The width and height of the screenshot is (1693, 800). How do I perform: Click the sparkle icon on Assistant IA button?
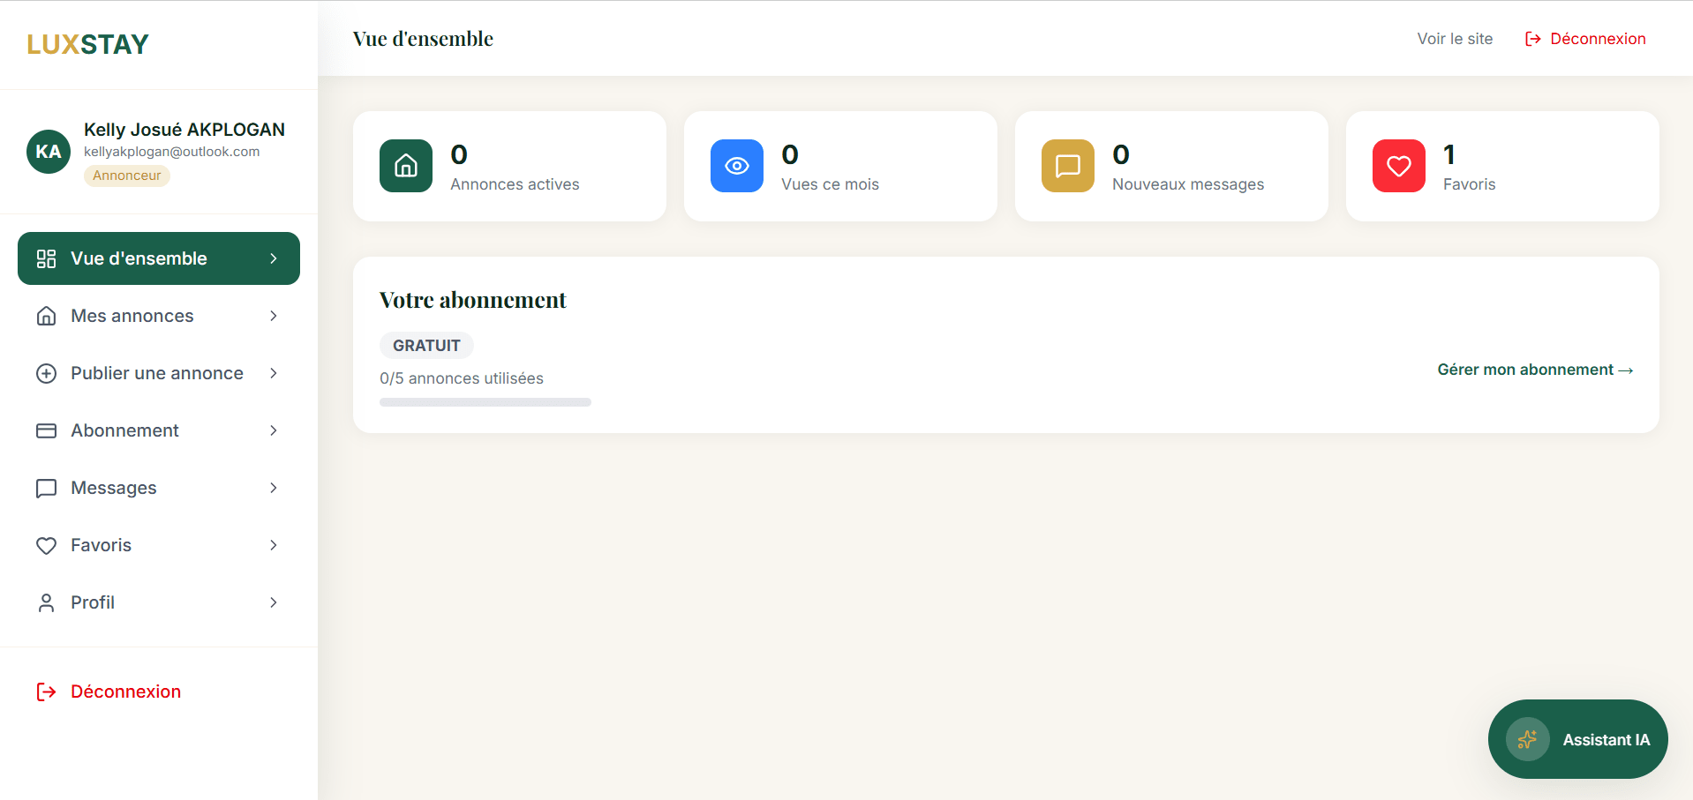tap(1528, 739)
